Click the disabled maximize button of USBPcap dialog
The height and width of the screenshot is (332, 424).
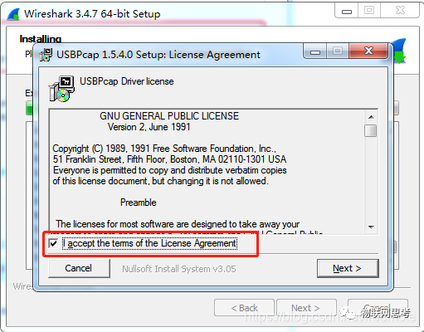pyautogui.click(x=338, y=51)
